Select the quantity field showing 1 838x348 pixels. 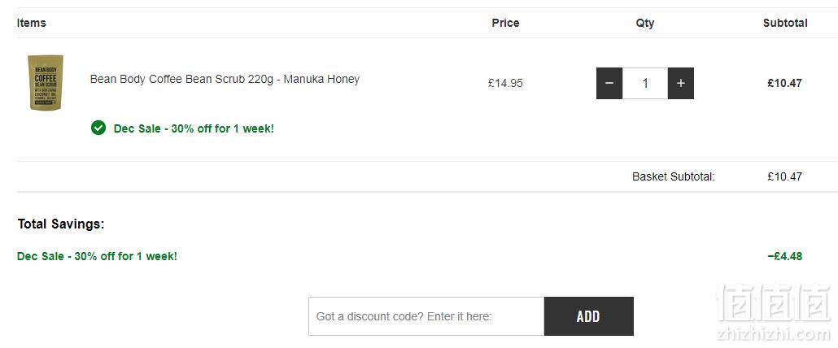coord(645,83)
